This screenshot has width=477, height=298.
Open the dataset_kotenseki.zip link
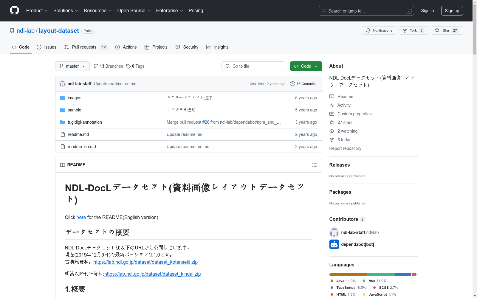[145, 262]
